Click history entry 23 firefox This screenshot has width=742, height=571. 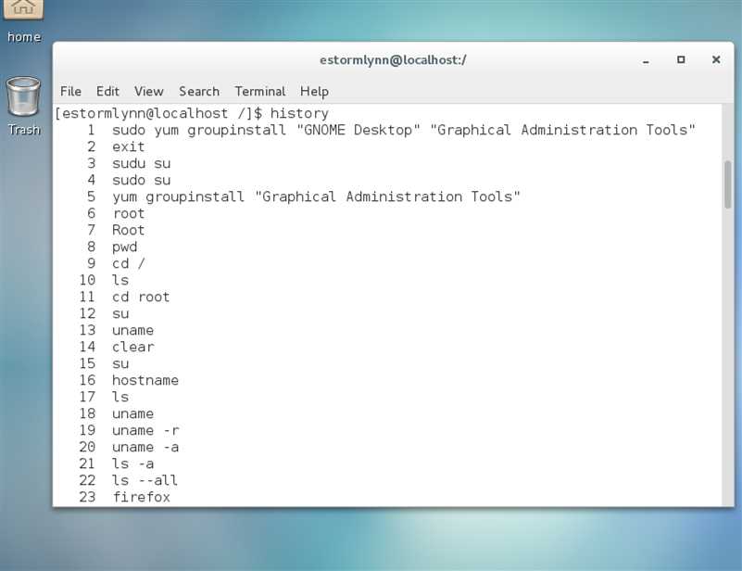pyautogui.click(x=124, y=497)
